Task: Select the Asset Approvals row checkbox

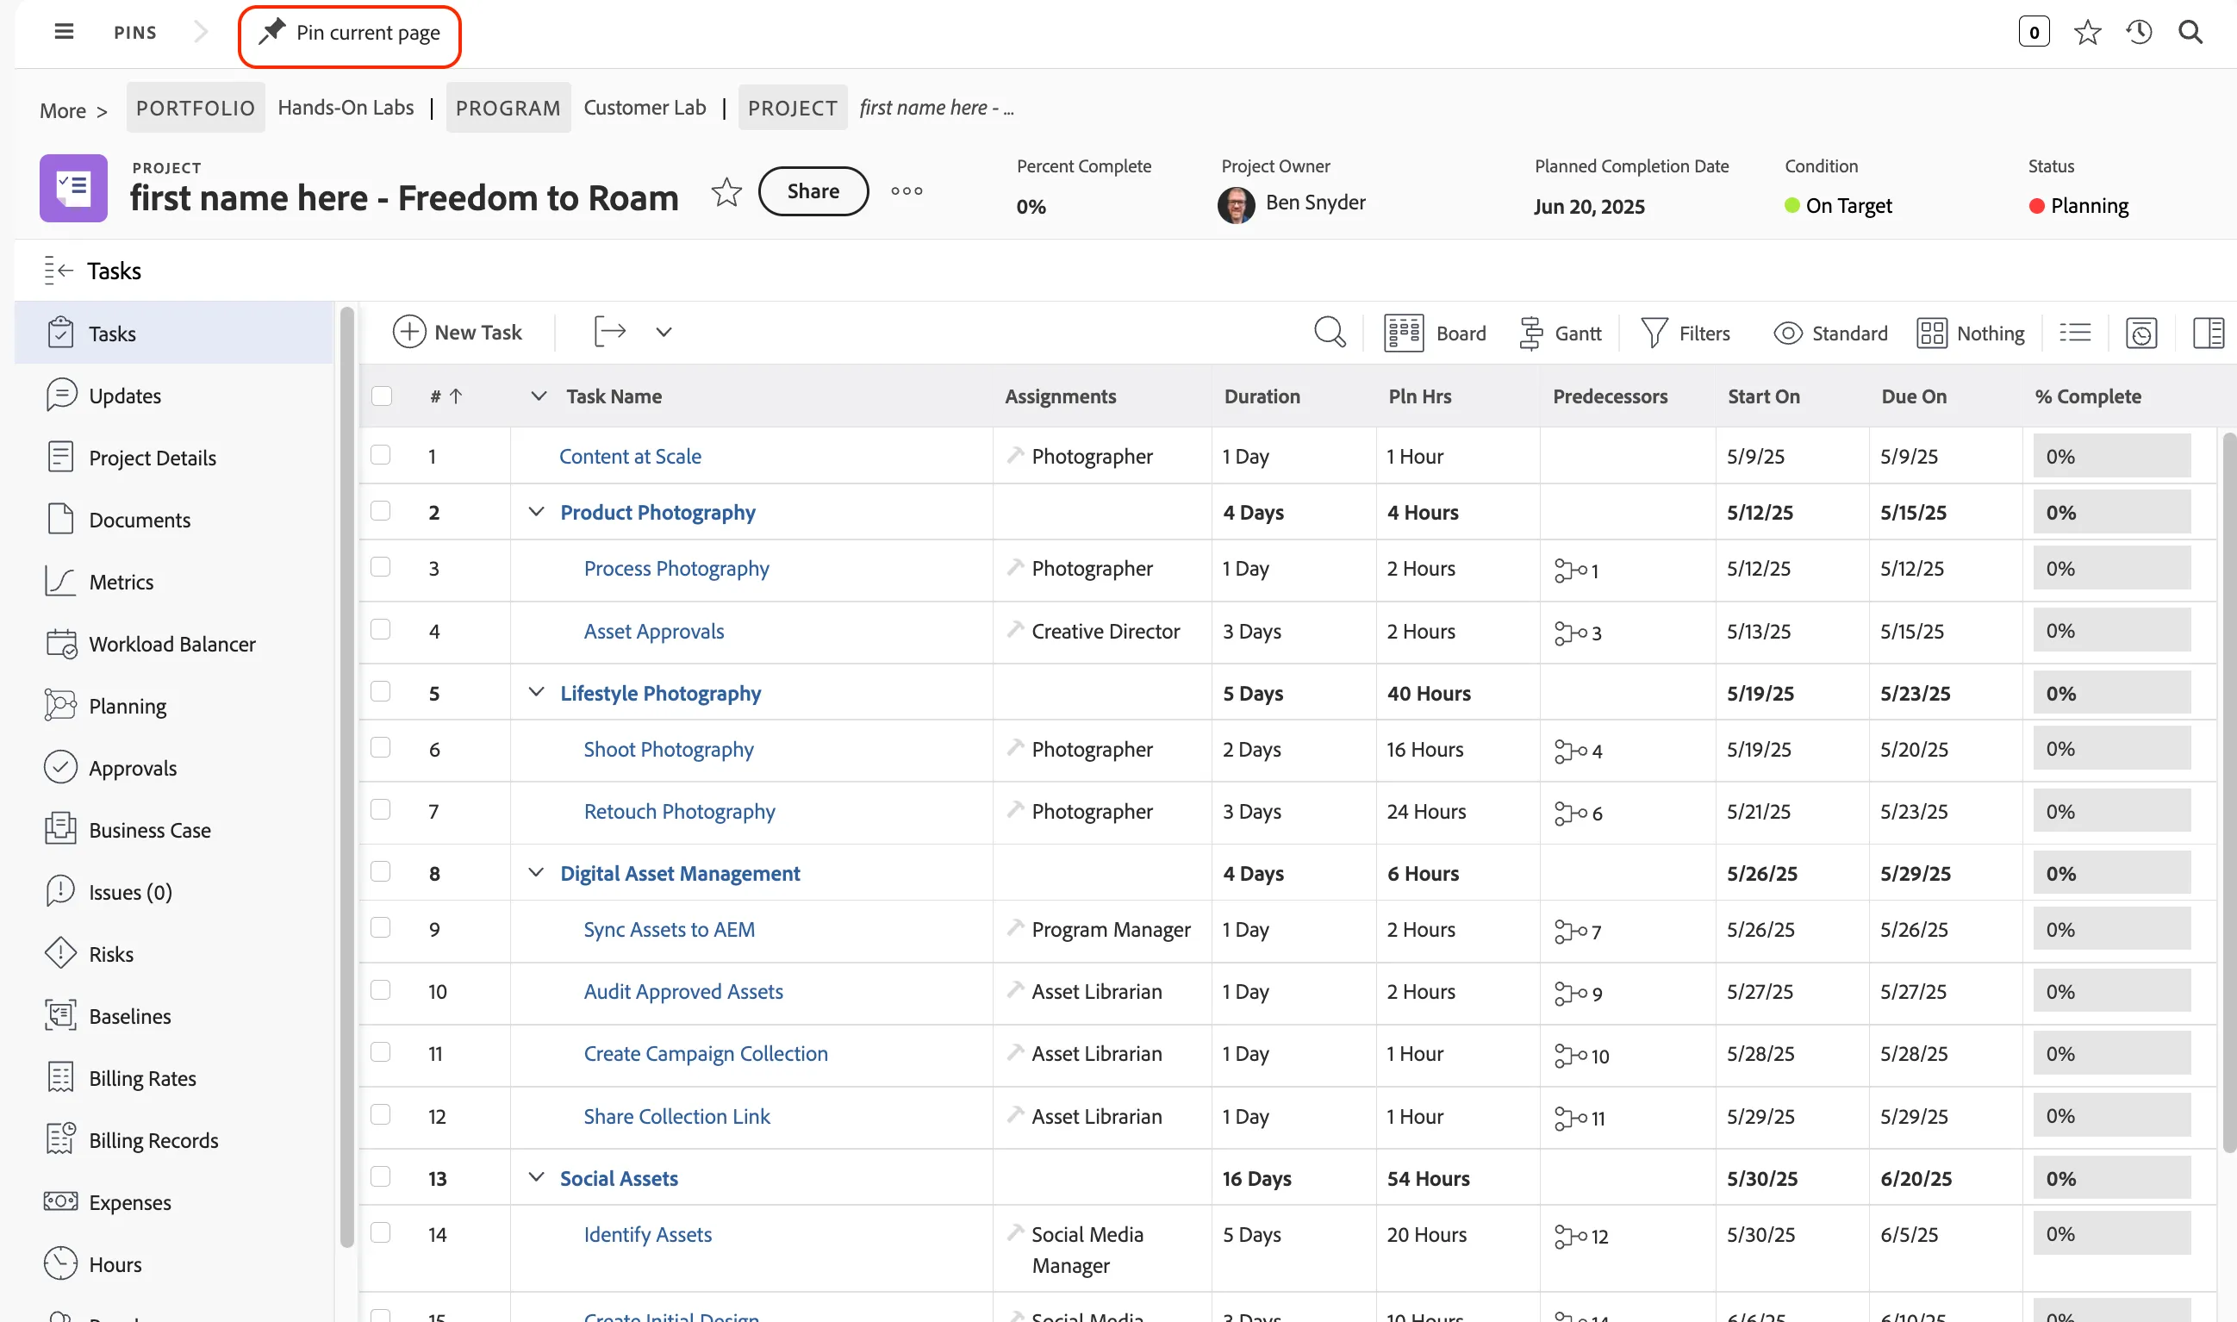Action: coord(380,629)
